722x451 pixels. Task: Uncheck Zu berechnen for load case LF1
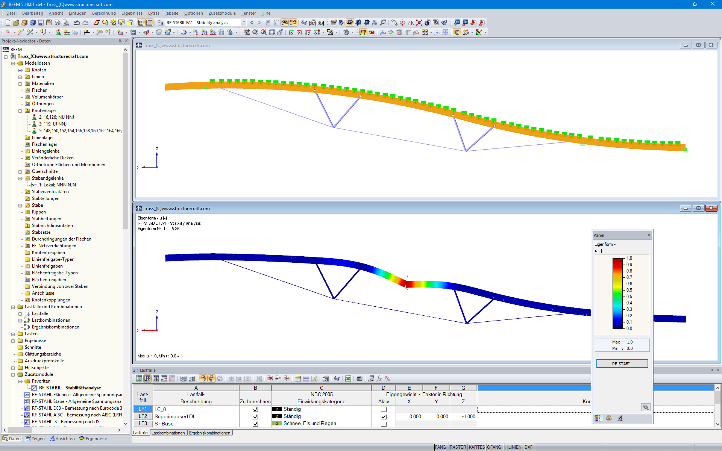click(x=255, y=409)
